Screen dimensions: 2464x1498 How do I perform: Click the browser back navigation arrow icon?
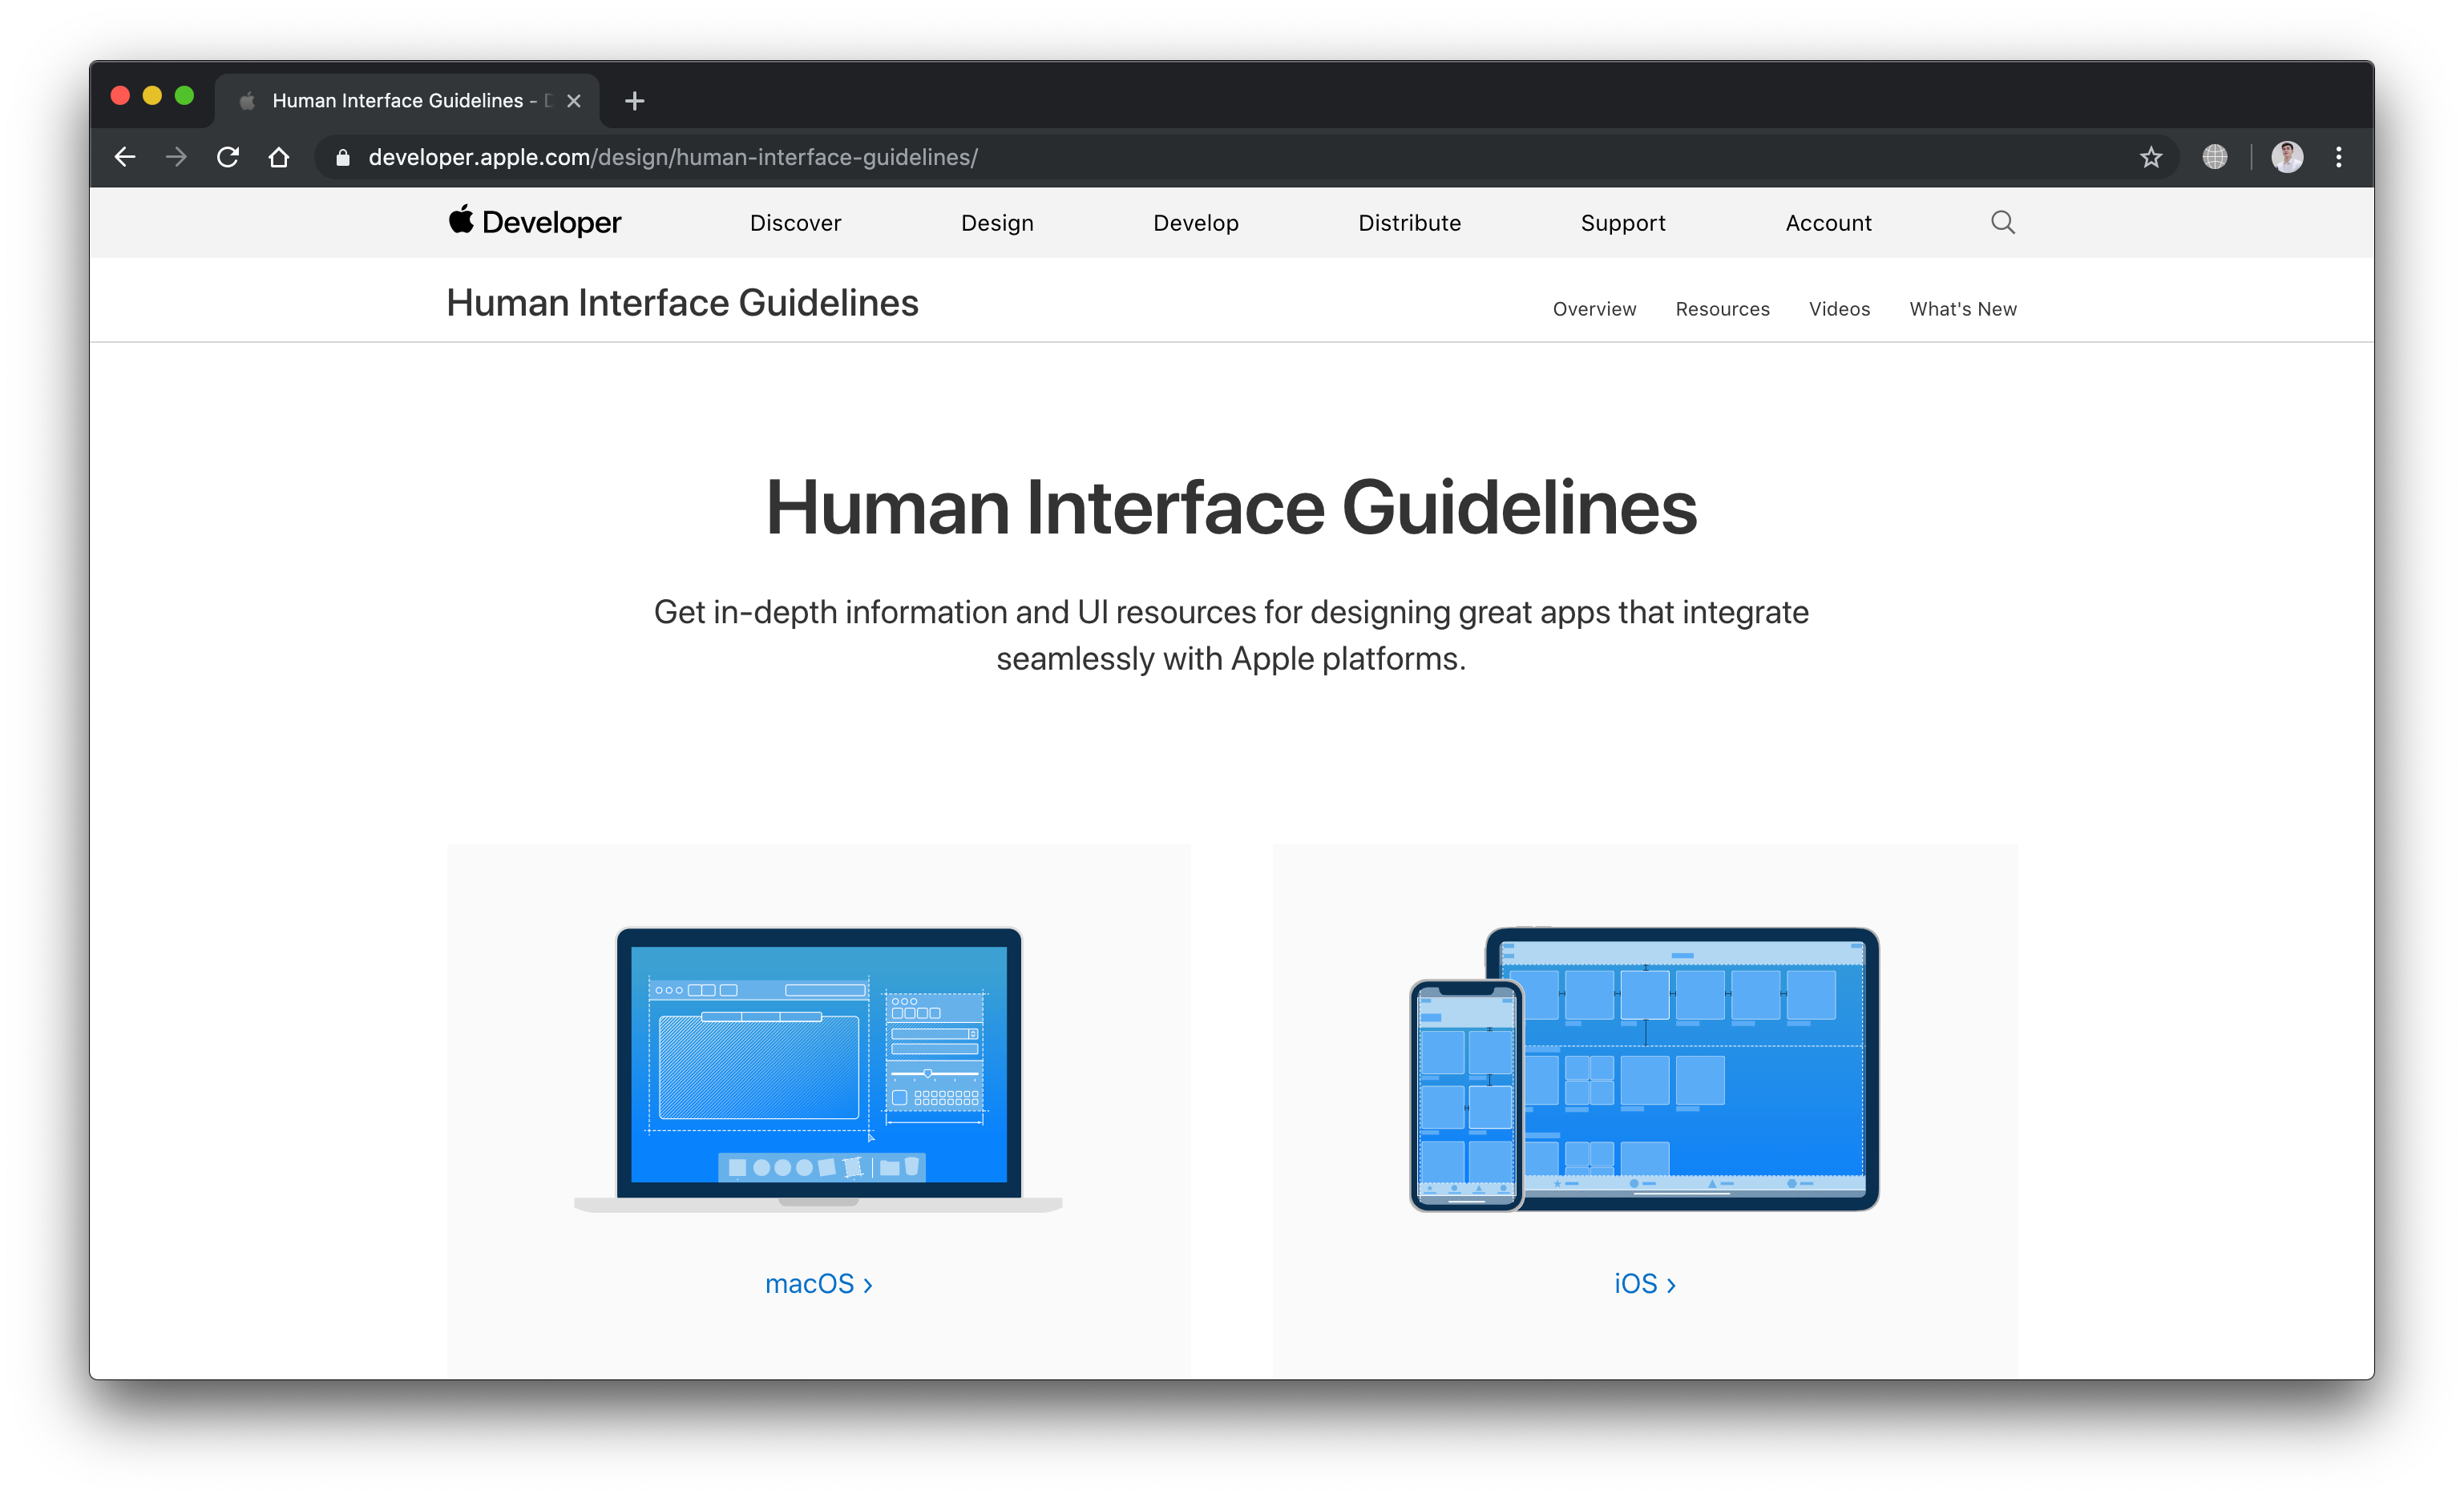(x=125, y=156)
